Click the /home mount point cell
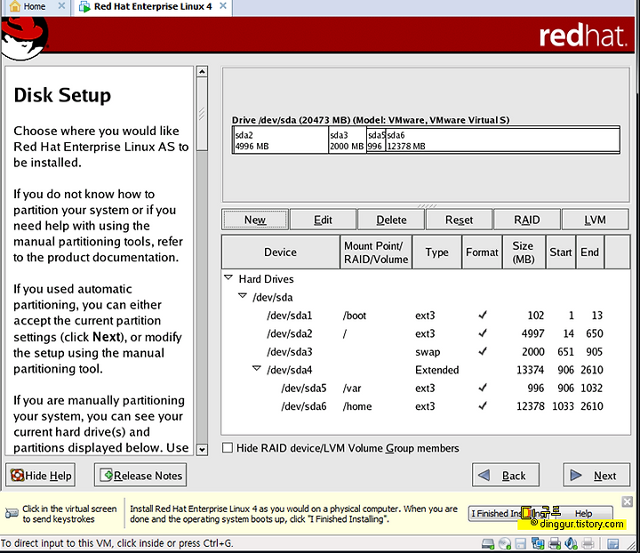The image size is (640, 553). pyautogui.click(x=357, y=406)
